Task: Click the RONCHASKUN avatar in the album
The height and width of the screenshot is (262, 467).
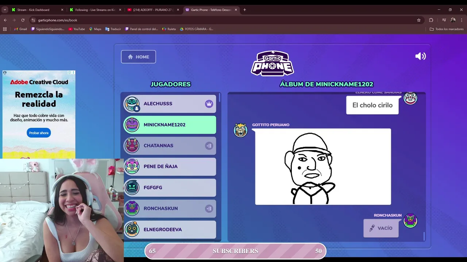Action: coord(410,221)
